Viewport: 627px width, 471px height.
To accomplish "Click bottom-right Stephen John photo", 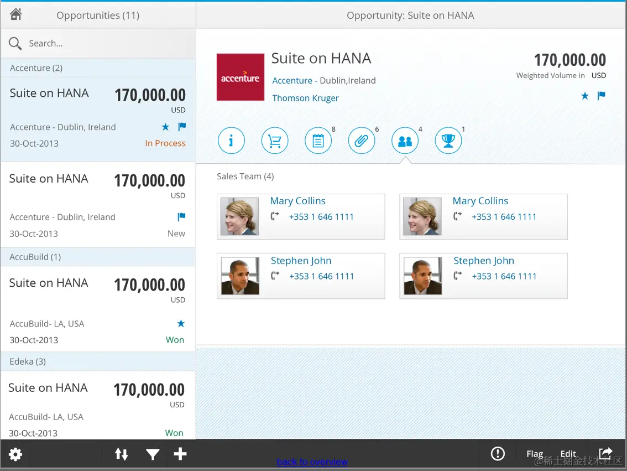I will [422, 276].
